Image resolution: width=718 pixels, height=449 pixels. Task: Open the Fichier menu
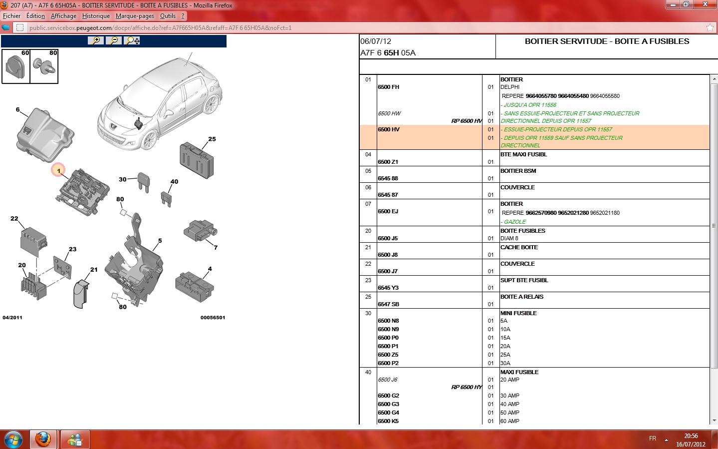click(x=12, y=16)
